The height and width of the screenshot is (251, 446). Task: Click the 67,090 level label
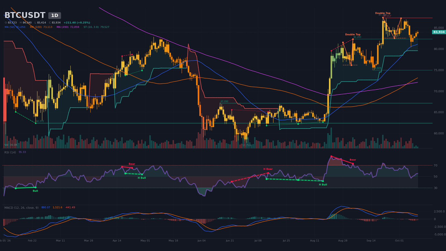pos(224,102)
